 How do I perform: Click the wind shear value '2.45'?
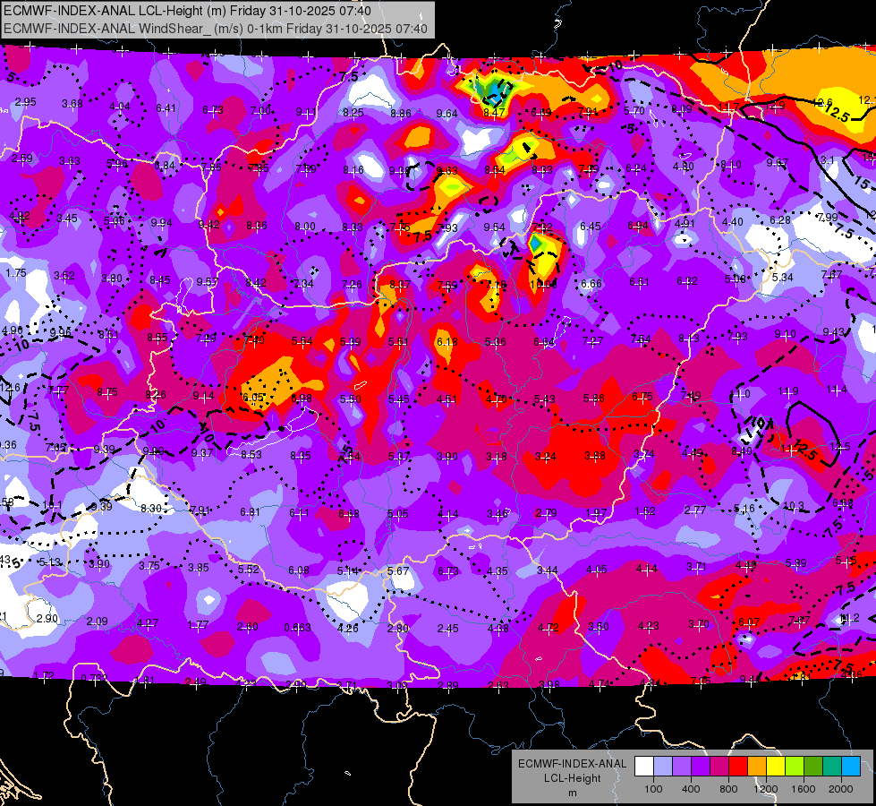click(x=448, y=629)
